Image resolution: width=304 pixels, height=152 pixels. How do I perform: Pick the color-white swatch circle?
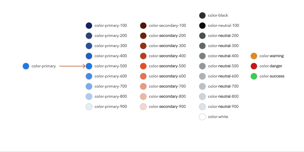tap(202, 117)
